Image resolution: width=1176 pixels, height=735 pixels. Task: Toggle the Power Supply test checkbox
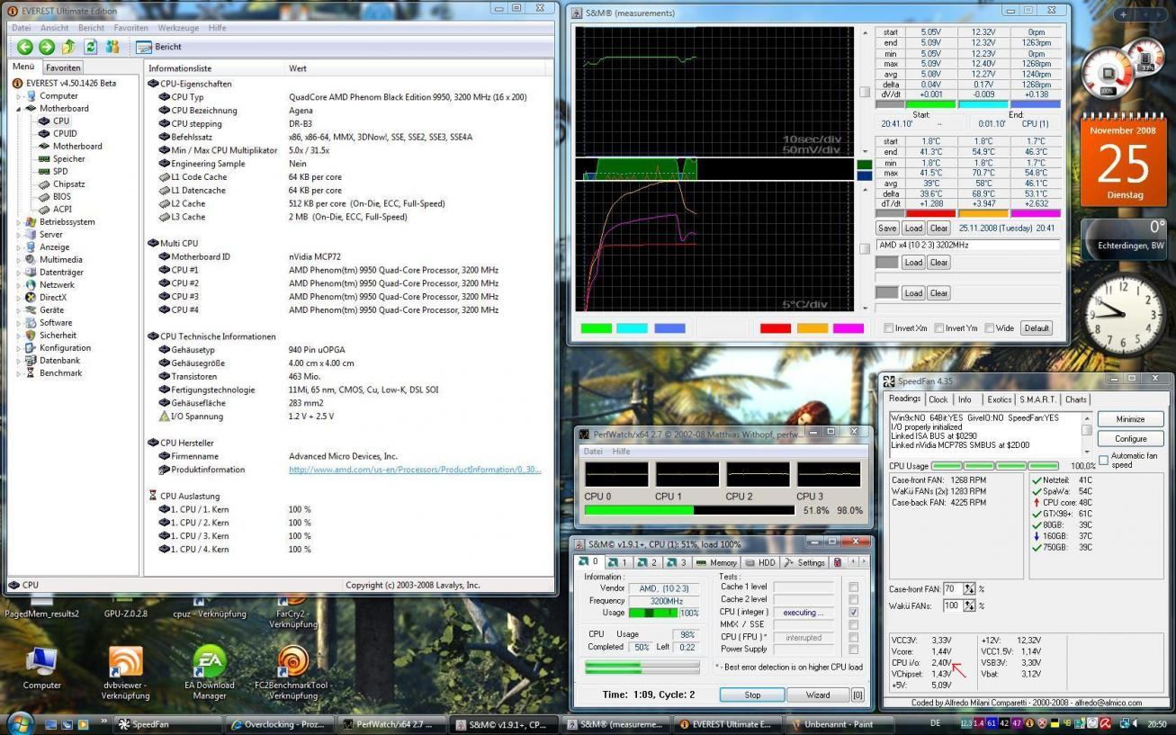853,650
